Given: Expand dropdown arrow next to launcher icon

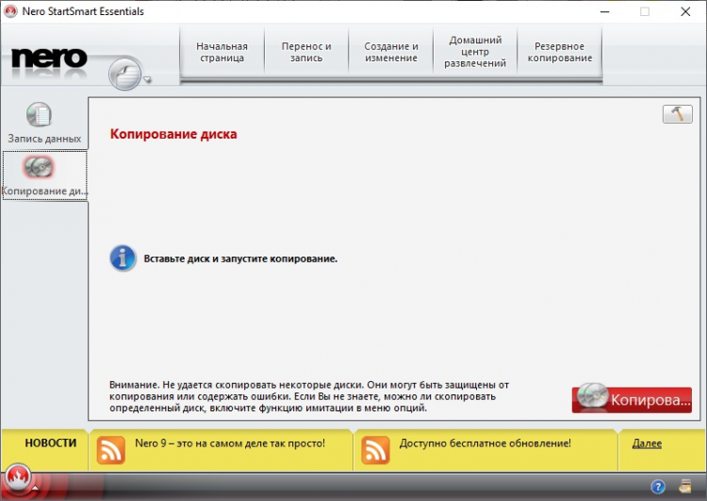Looking at the screenshot, I should 148,81.
